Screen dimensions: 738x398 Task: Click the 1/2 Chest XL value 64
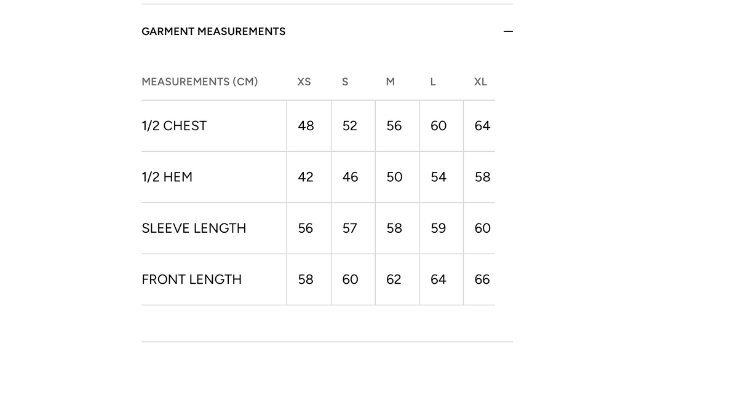click(482, 126)
